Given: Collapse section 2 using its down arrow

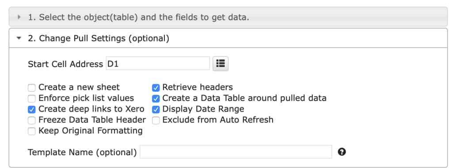Looking at the screenshot, I should (x=19, y=38).
